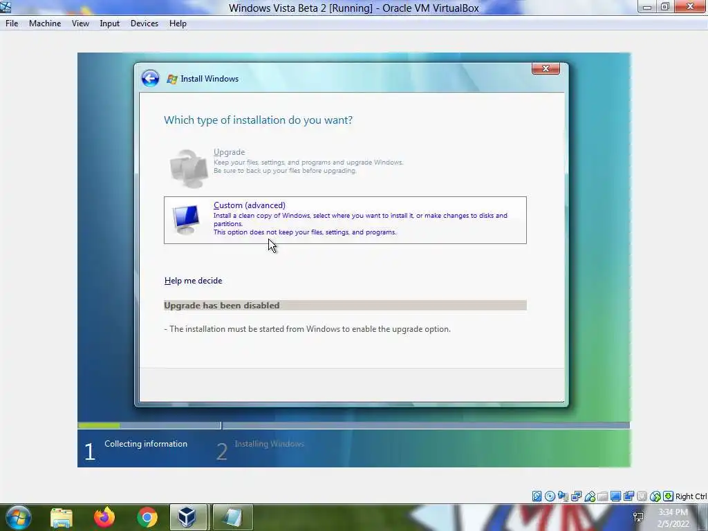Click the greyed Upgrade computers icon
Image resolution: width=708 pixels, height=531 pixels.
(188, 168)
